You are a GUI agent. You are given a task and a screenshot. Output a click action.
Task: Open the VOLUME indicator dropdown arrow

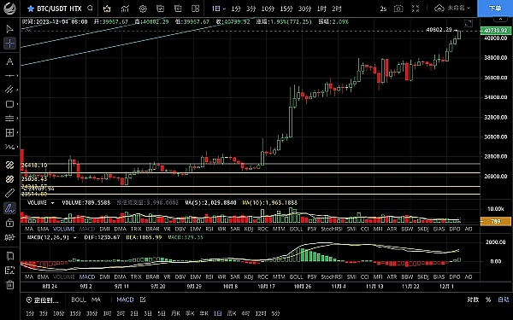52,203
